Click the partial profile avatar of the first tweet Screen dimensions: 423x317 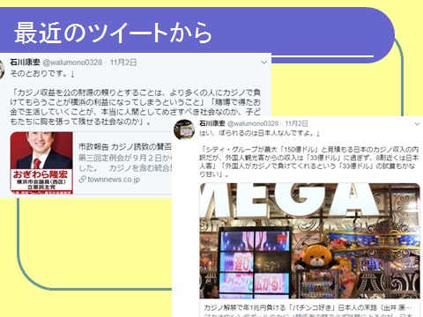(2, 69)
